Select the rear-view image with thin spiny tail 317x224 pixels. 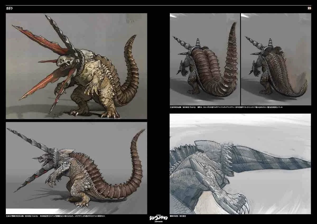click(276, 59)
